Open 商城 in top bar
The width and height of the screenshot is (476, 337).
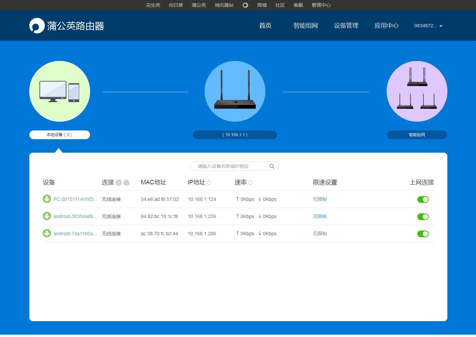(x=262, y=5)
